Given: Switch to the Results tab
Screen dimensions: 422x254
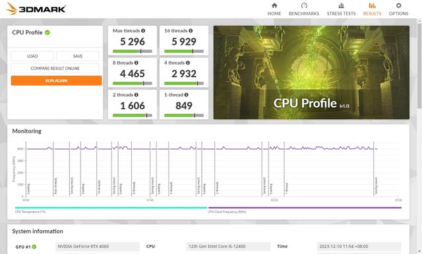Looking at the screenshot, I should click(372, 9).
